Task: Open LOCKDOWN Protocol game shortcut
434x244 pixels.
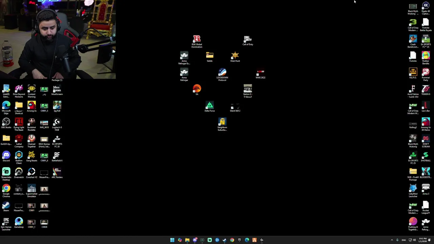Action: point(222,75)
